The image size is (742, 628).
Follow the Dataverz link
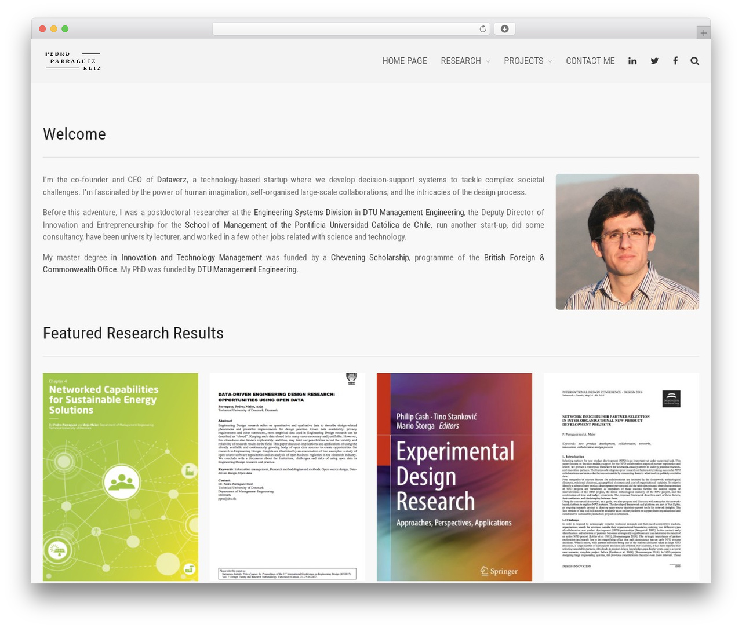172,180
